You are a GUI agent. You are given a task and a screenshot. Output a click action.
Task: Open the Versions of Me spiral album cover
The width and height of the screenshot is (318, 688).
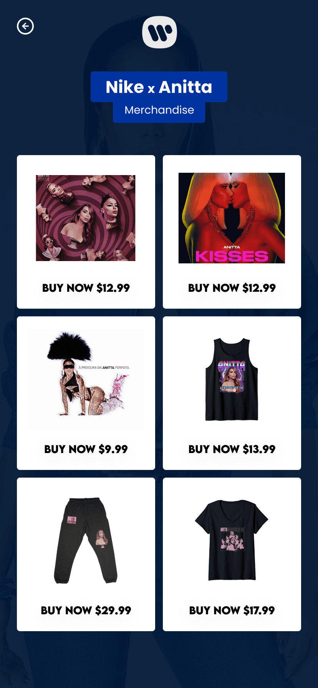point(86,218)
